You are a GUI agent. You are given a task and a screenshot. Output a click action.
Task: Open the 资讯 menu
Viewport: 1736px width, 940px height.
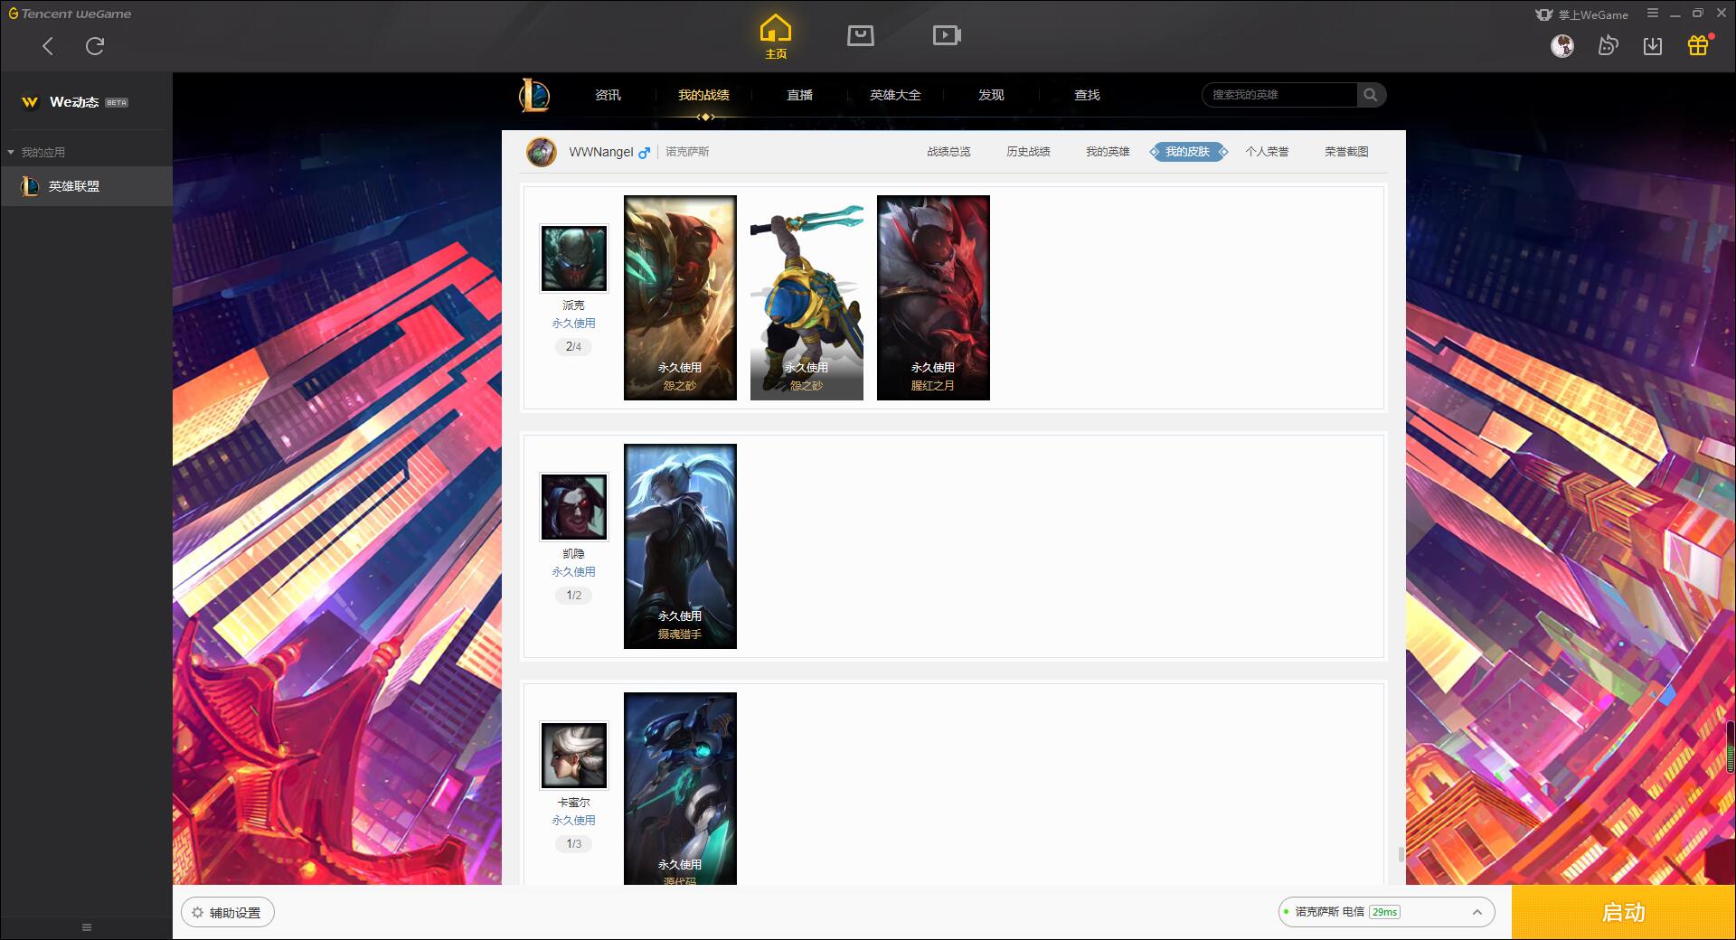coord(608,95)
